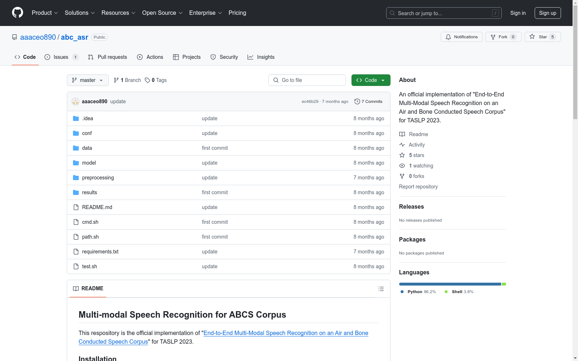Click the blue Python language dot

tap(402, 292)
